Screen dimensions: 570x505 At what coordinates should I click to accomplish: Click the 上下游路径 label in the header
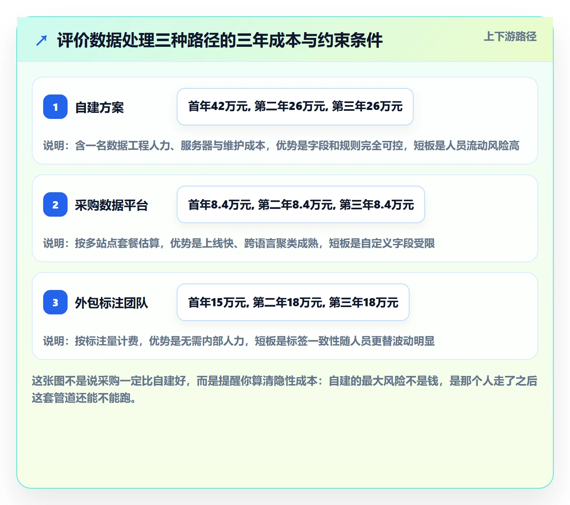(x=510, y=37)
